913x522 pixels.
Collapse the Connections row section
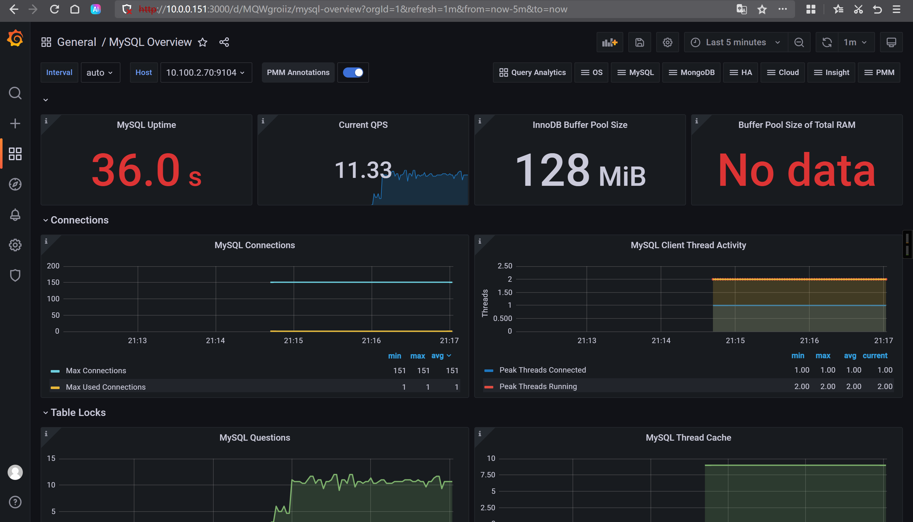(79, 220)
